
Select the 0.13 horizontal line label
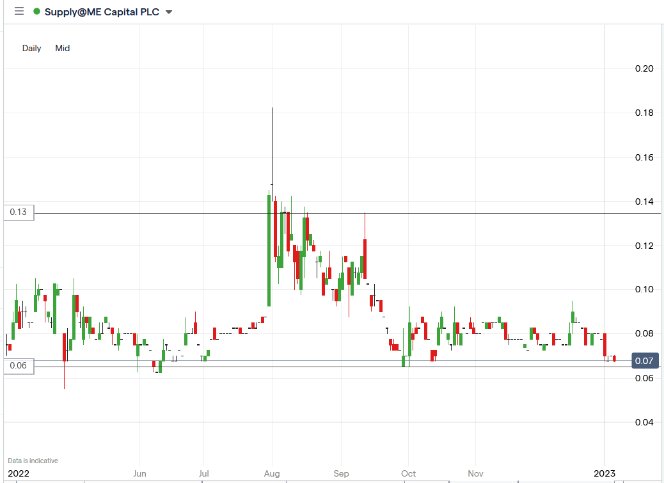pos(18,212)
